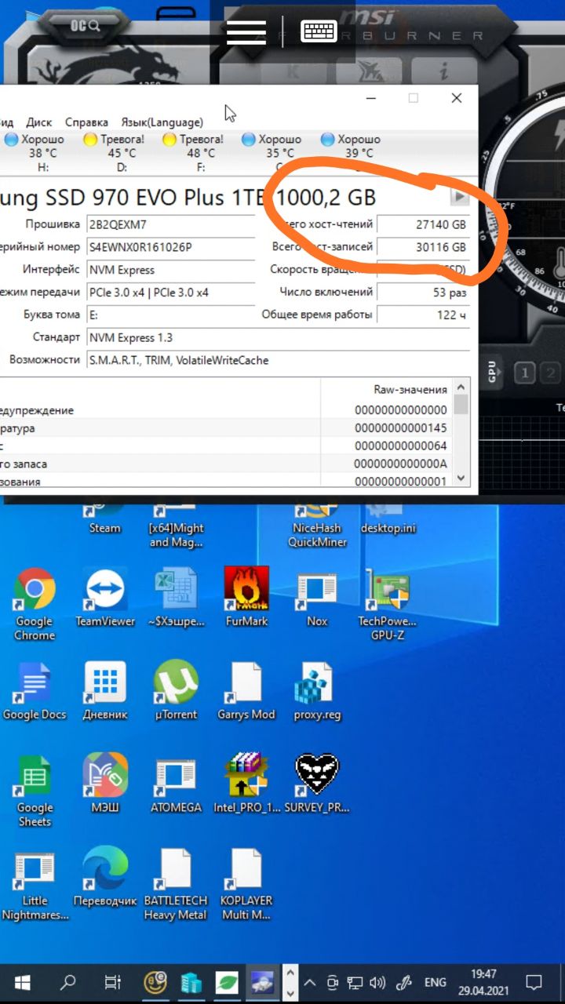
Task: Select GPU 1 button in Afterburner
Action: click(x=526, y=373)
